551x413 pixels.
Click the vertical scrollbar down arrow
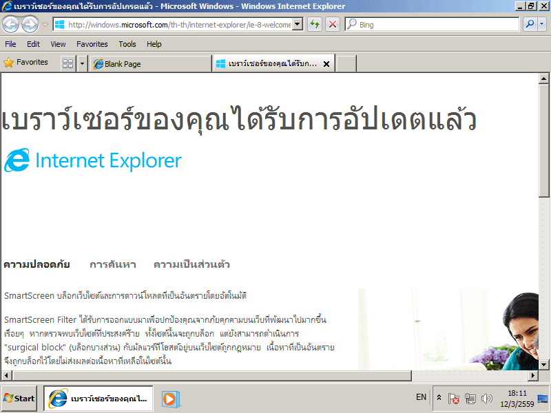click(x=543, y=365)
